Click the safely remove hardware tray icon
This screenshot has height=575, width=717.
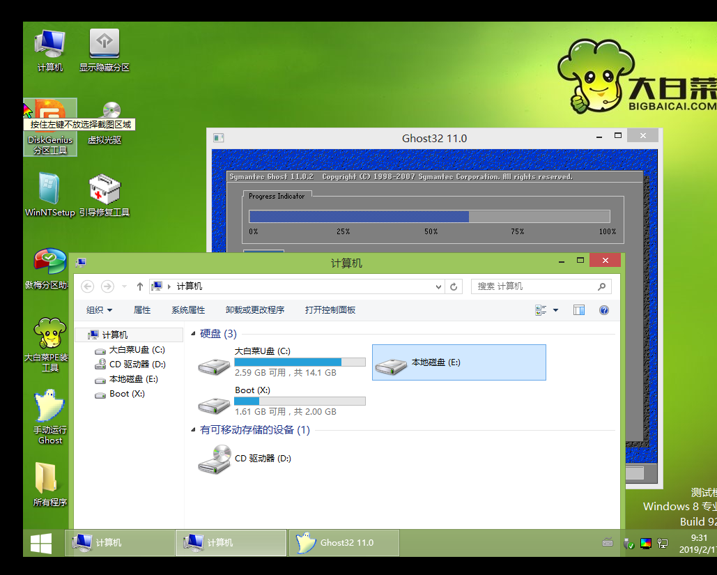pyautogui.click(x=629, y=544)
